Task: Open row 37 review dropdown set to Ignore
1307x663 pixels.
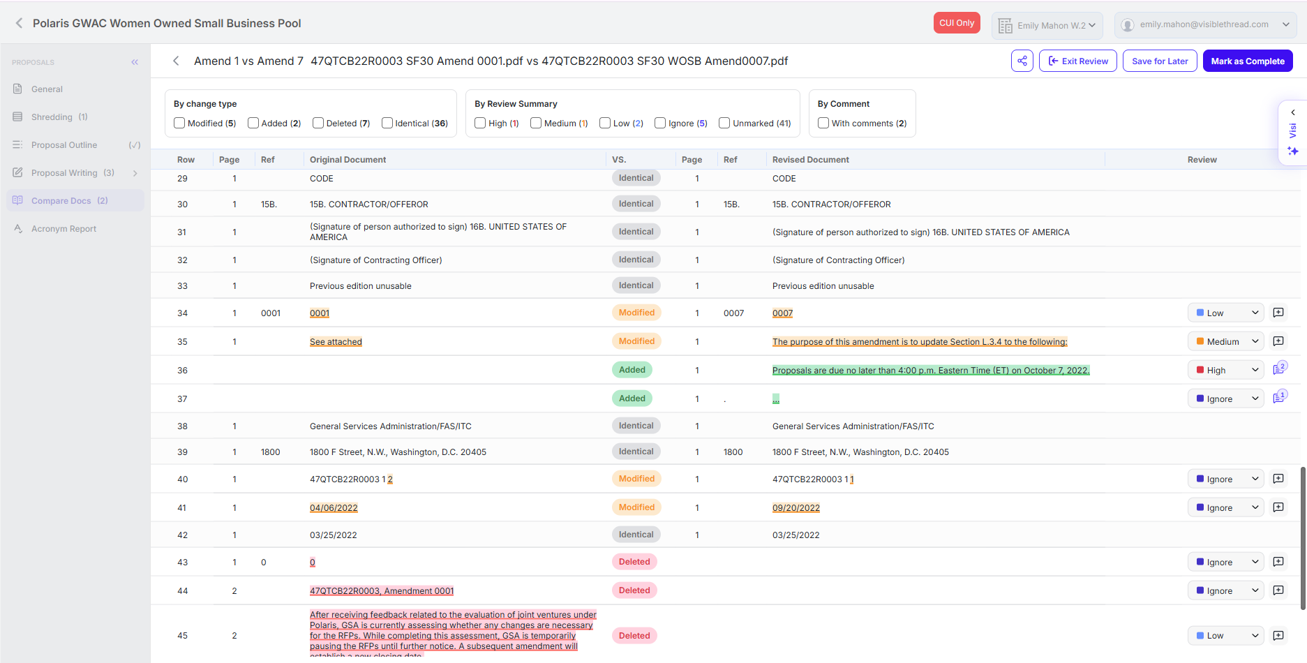Action: point(1226,398)
